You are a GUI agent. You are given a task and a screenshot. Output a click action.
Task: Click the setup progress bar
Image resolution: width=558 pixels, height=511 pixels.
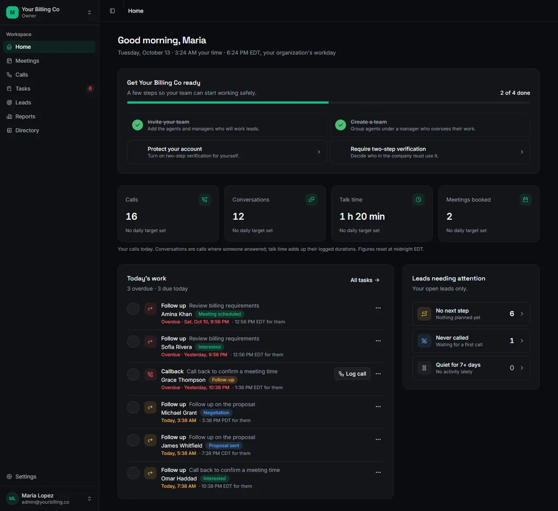(x=329, y=103)
